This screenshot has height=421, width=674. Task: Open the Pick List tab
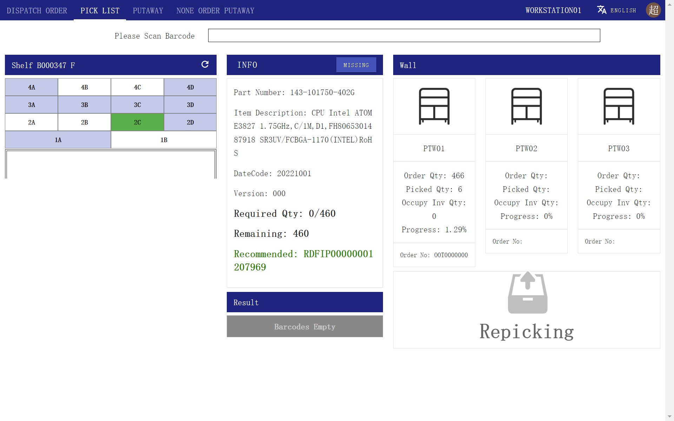coord(100,11)
